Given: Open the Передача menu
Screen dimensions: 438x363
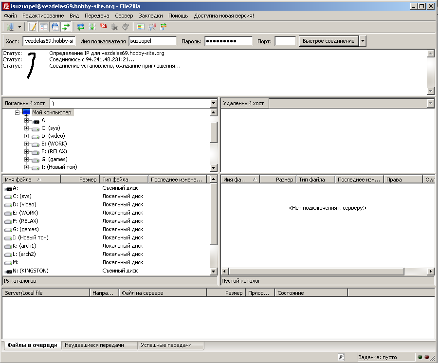Looking at the screenshot, I should (x=97, y=16).
